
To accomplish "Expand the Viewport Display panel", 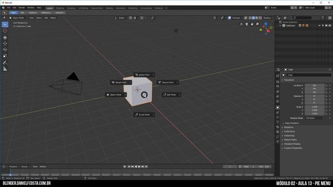I will pyautogui.click(x=292, y=144).
